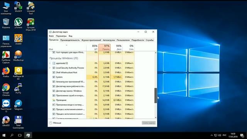247x139 pixels.
Task: Expand the Local Security Authority Process row
Action: 50,68
